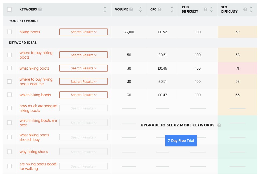Tick the 'which hiking boots' checkbox

(9, 95)
